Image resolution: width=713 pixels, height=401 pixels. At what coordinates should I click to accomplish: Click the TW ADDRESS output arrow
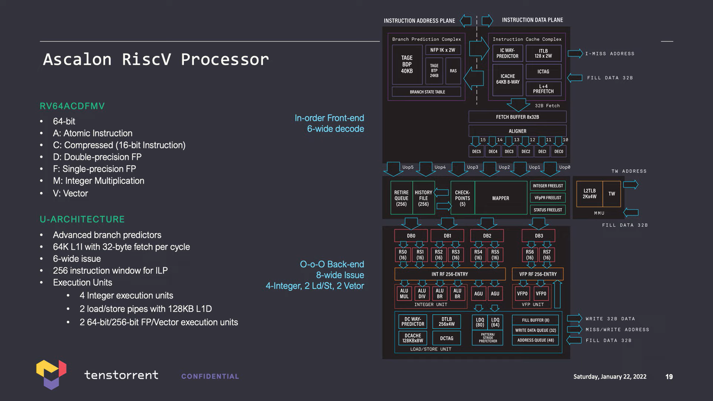pyautogui.click(x=631, y=185)
